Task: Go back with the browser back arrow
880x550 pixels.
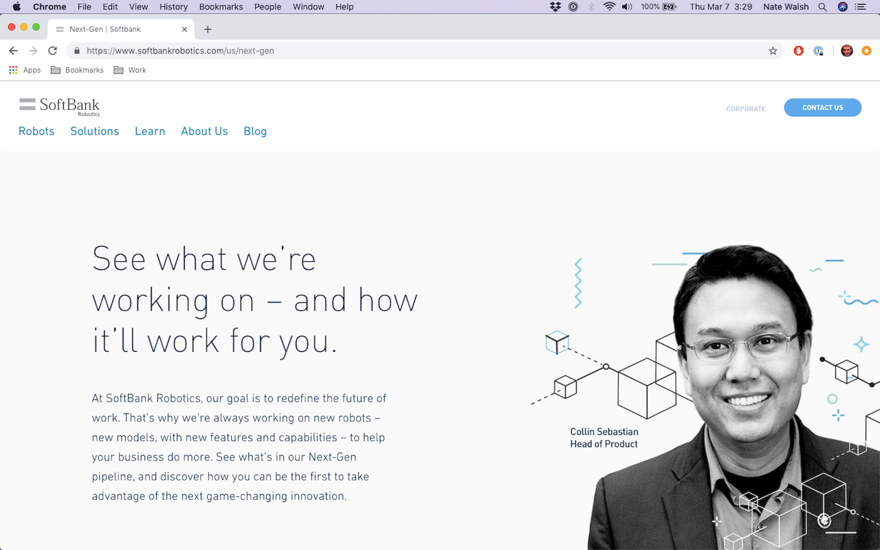Action: click(x=13, y=51)
